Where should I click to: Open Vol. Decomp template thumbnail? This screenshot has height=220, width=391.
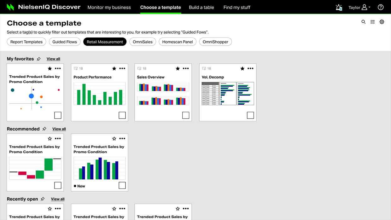pyautogui.click(x=228, y=94)
